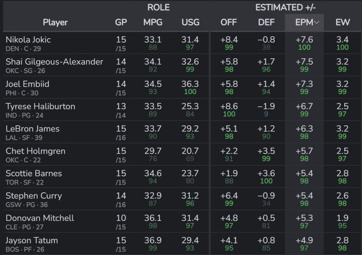Select Joel Embiid player name

27,84
